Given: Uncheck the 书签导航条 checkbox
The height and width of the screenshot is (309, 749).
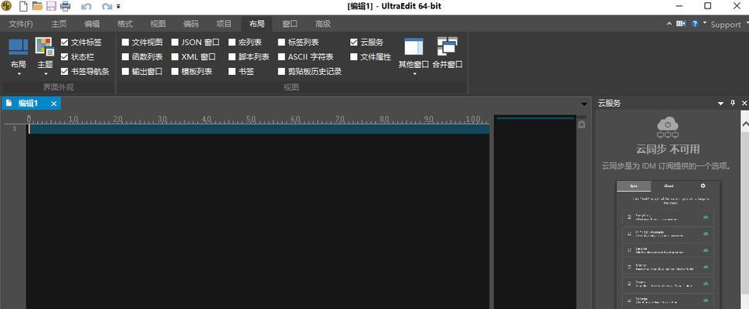Looking at the screenshot, I should pyautogui.click(x=64, y=72).
